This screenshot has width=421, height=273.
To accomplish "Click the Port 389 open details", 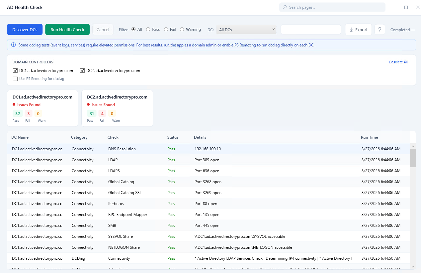I will [207, 160].
